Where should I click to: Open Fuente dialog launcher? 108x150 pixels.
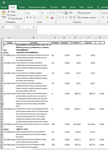click(55, 22)
